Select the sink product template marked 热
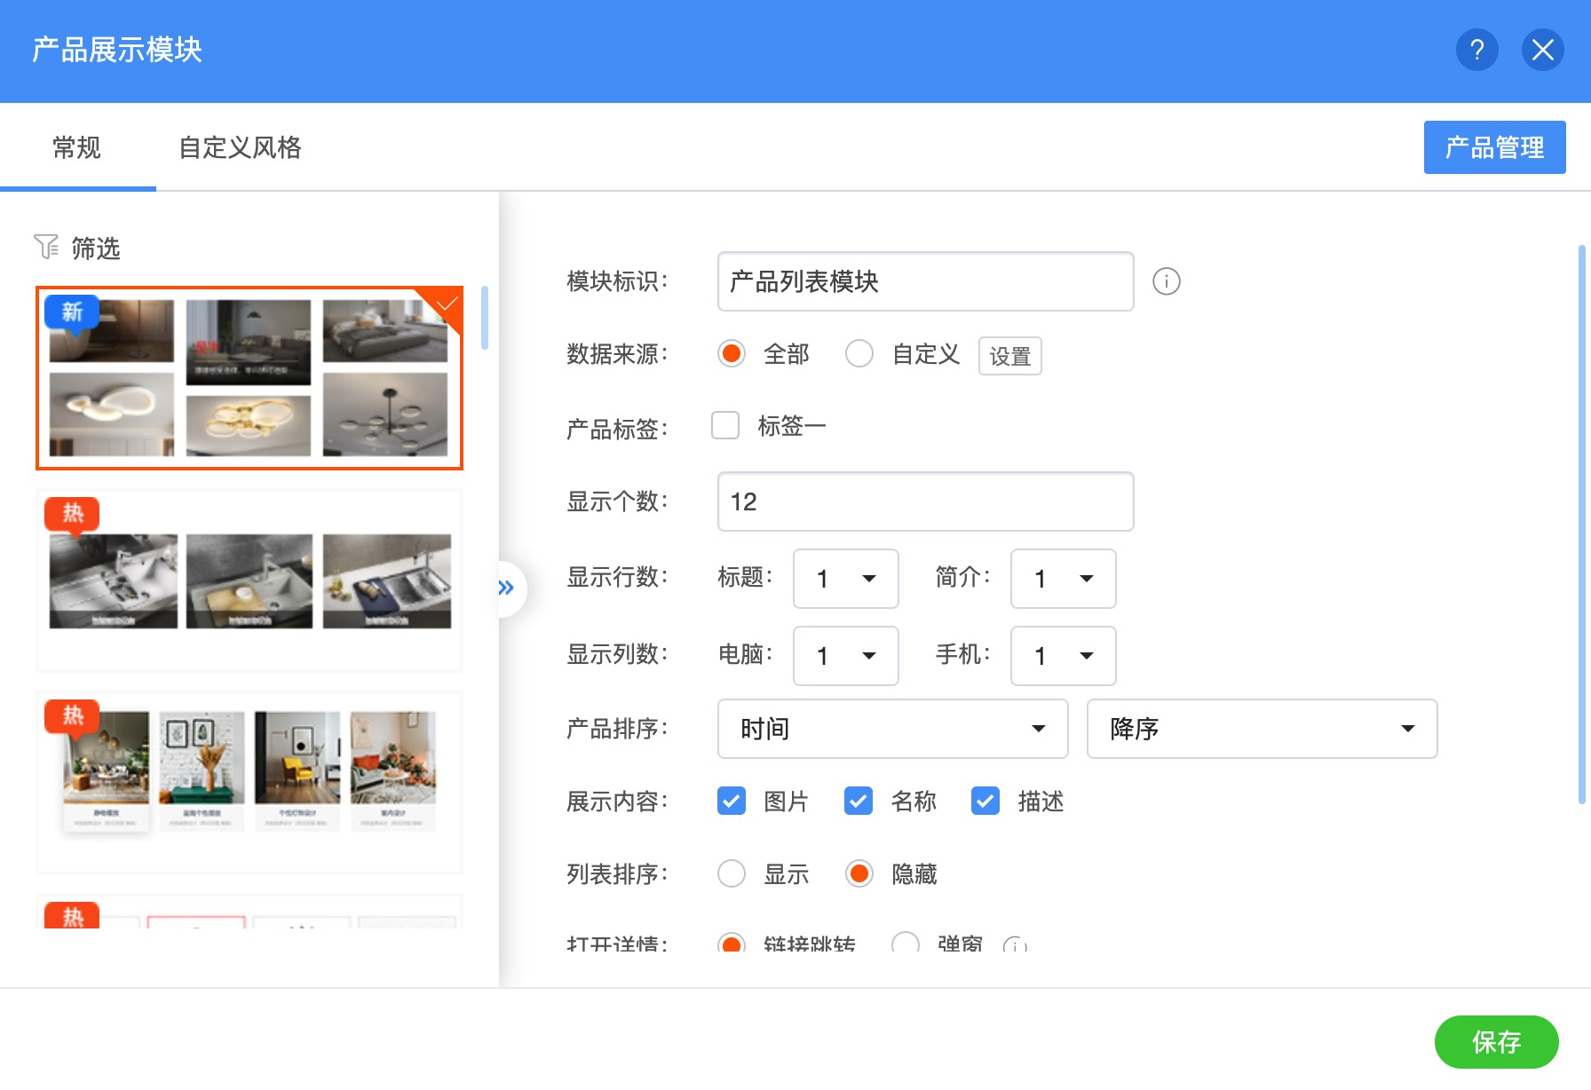This screenshot has width=1591, height=1090. pos(249,581)
